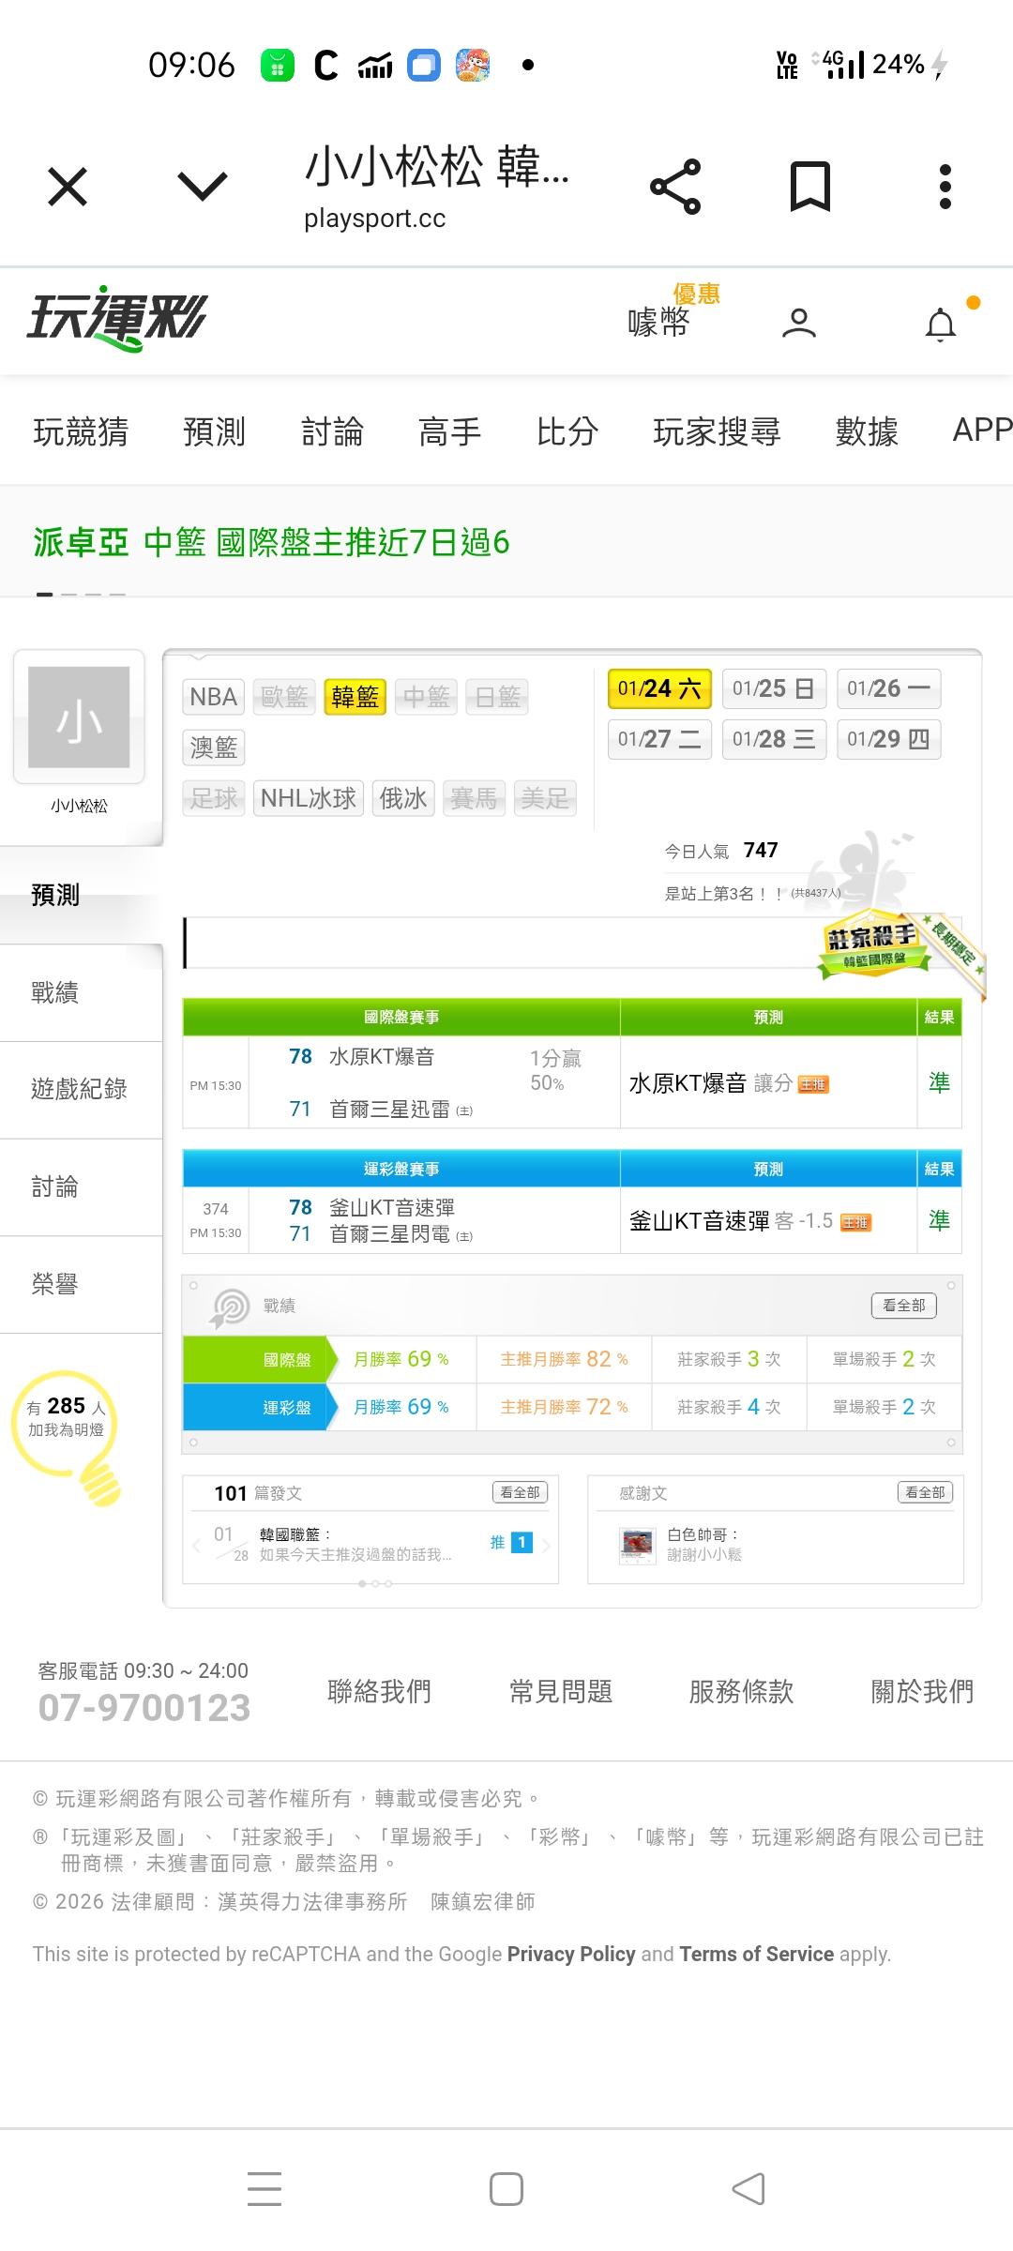The image size is (1013, 2251).
Task: Click 釜山KT音速彈 team in 運彩盤賽事
Action: coord(392,1208)
